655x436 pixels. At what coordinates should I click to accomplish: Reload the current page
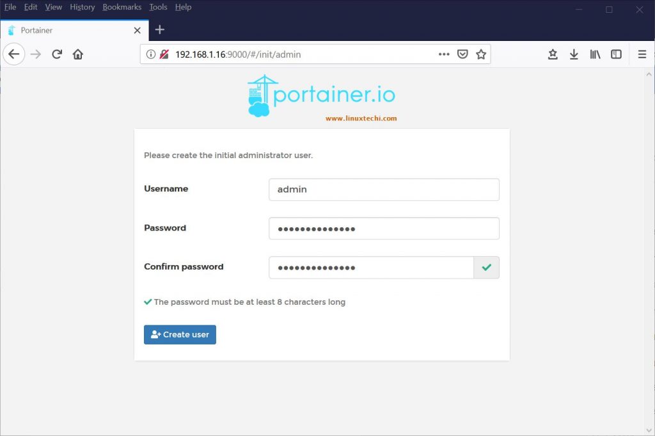point(56,54)
